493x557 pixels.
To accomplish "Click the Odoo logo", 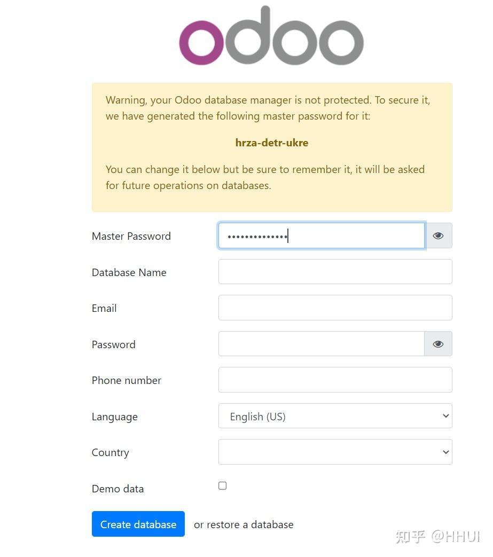I will coord(271,36).
